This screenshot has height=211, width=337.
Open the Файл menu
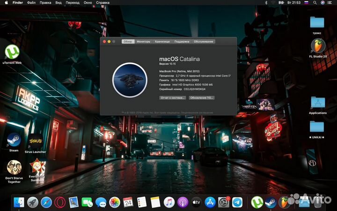pyautogui.click(x=31, y=3)
